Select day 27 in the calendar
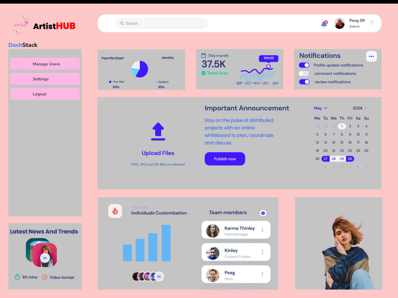The height and width of the screenshot is (298, 398). 326,159
